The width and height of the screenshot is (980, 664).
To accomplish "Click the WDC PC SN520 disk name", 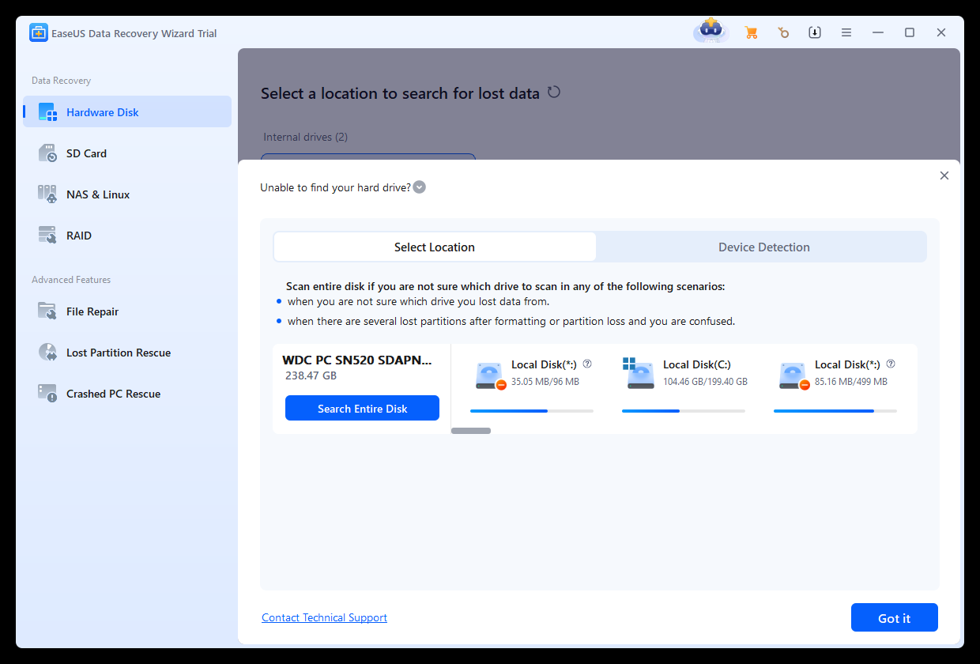I will click(x=357, y=360).
